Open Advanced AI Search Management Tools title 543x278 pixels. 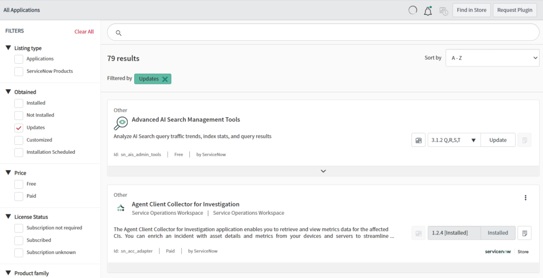(186, 119)
